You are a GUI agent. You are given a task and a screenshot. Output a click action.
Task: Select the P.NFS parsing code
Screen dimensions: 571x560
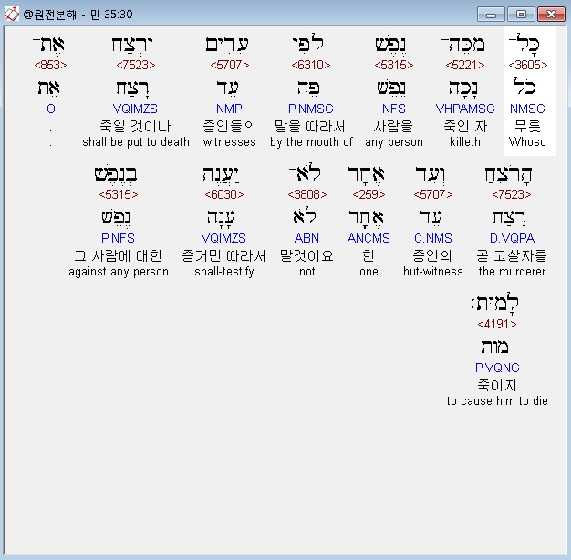point(118,238)
